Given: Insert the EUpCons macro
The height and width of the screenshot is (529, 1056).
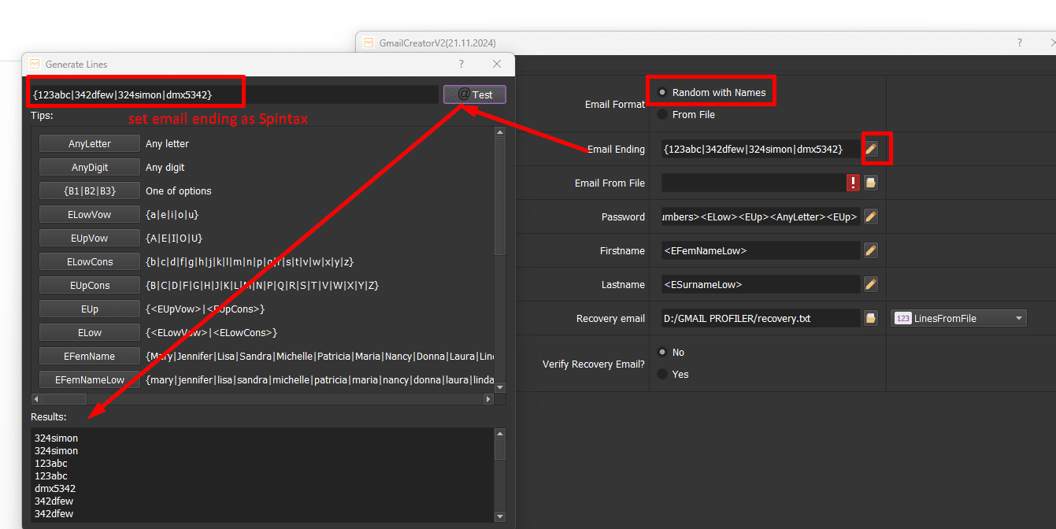Looking at the screenshot, I should tap(90, 286).
